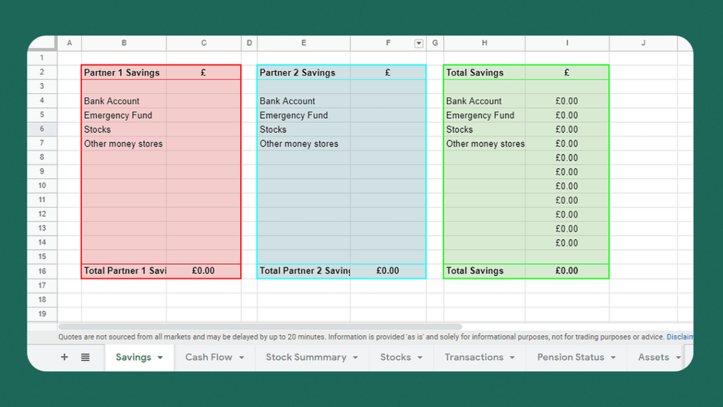723x407 pixels.
Task: Select column J header
Action: (x=643, y=43)
